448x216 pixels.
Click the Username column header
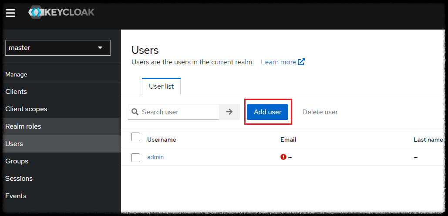(x=162, y=140)
